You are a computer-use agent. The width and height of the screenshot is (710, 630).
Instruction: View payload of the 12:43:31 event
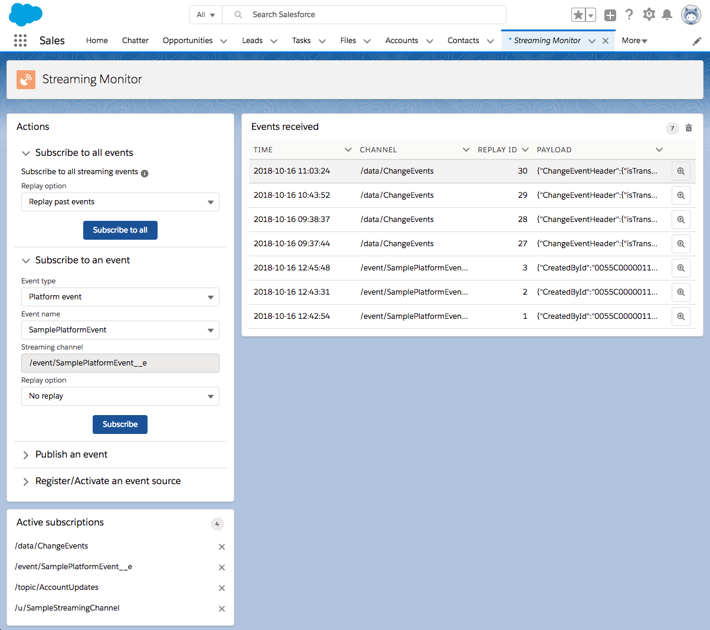pos(681,292)
